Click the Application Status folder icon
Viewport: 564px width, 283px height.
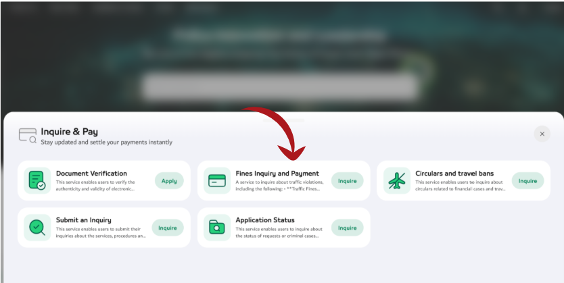(x=217, y=228)
